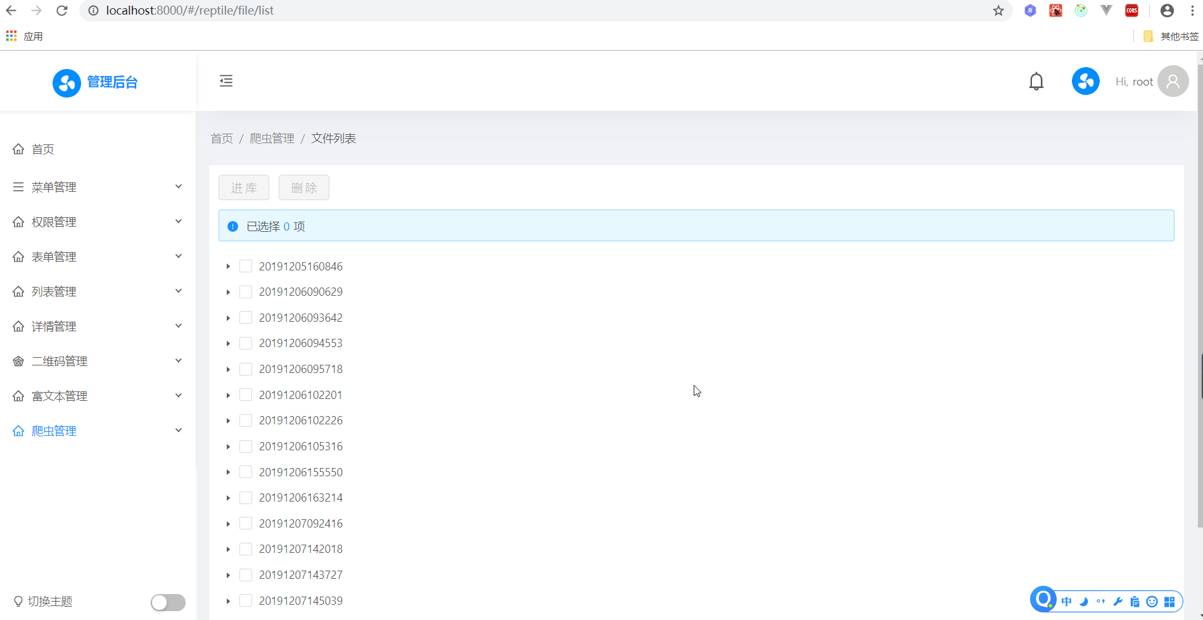Check the box for 20191206102226

click(x=246, y=421)
